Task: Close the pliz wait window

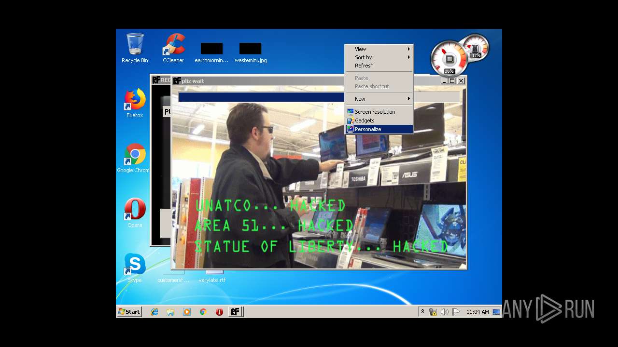Action: [x=461, y=81]
